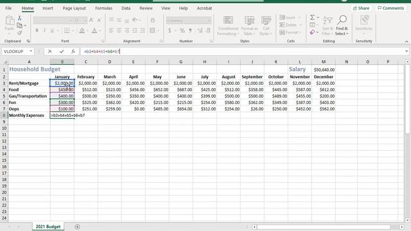This screenshot has height=231, width=411.
Task: Click the Orientation text angle icon
Action: 135,20
